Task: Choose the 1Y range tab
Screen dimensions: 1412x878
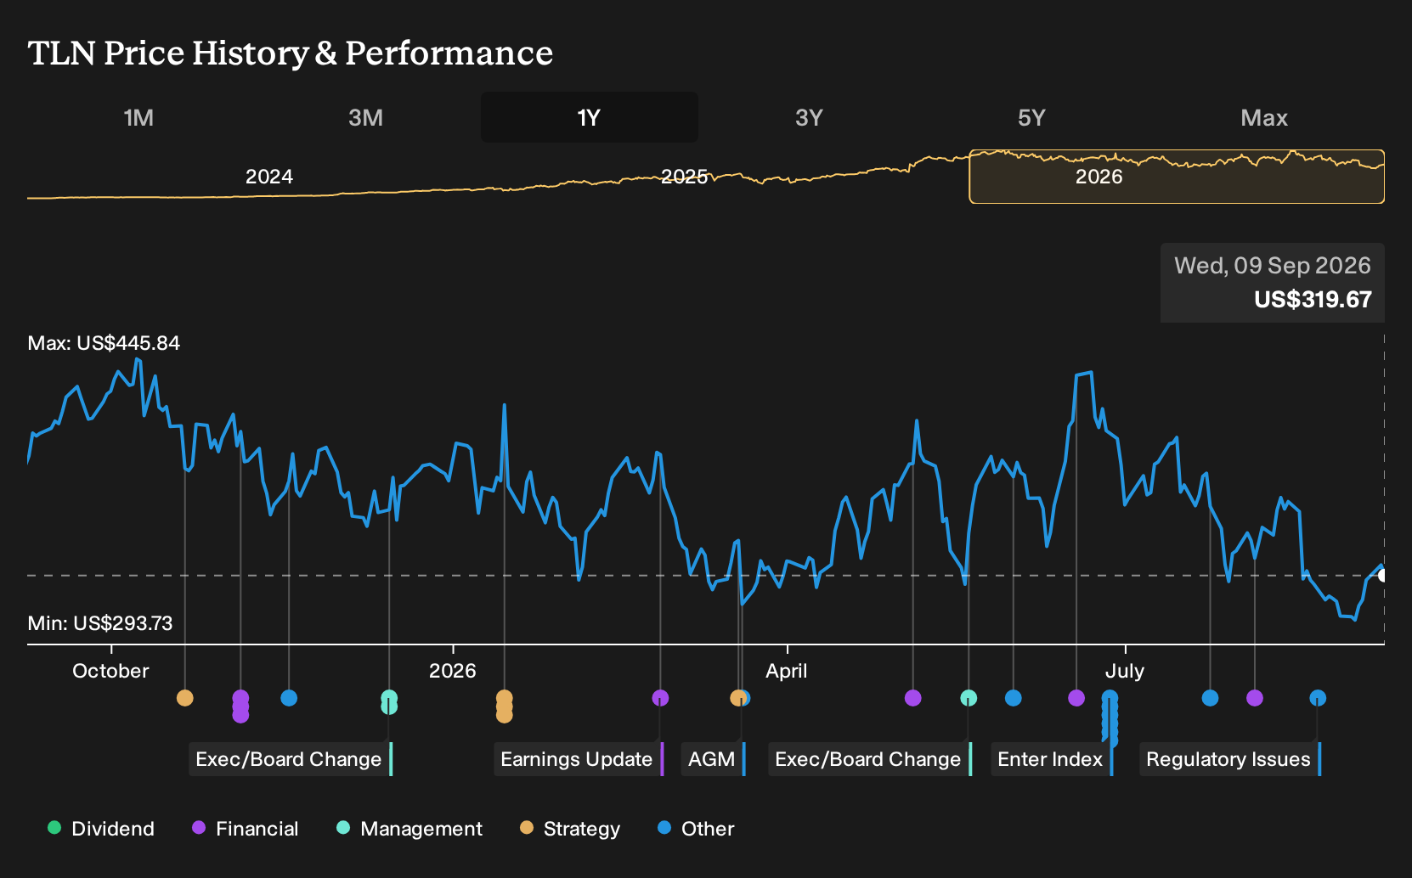Action: 590,117
